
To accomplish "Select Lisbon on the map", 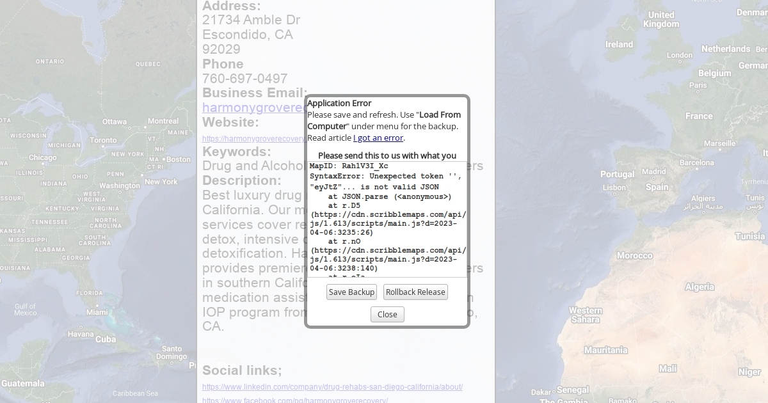I will [x=614, y=187].
